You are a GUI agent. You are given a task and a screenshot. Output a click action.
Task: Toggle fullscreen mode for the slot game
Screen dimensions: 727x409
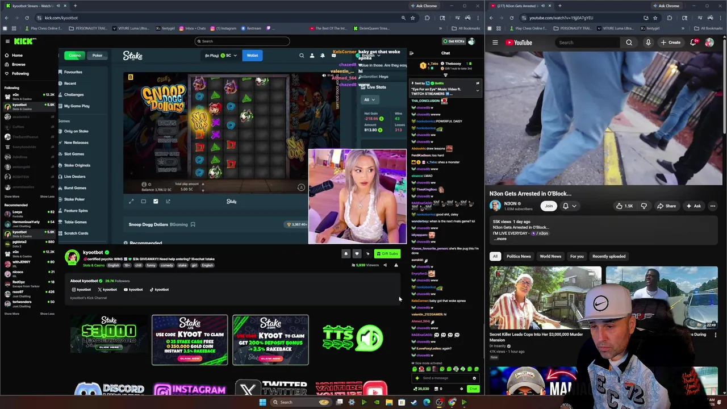[x=131, y=201]
